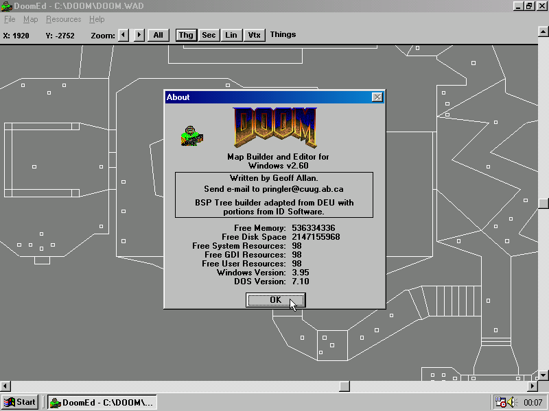This screenshot has width=549, height=411.
Task: Click the email line pringler@cuug.ab.ca
Action: 273,189
